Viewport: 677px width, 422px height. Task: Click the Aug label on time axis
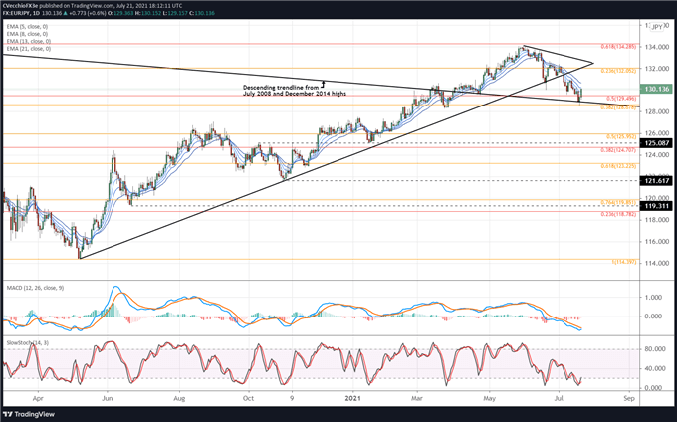pos(179,398)
